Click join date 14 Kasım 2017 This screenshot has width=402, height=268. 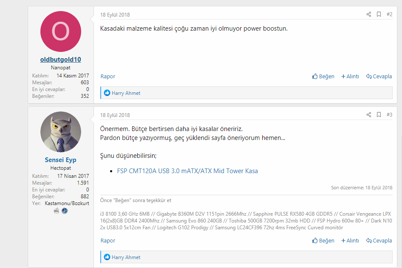coord(73,76)
